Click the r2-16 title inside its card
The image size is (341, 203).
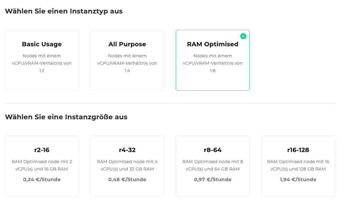pos(42,150)
